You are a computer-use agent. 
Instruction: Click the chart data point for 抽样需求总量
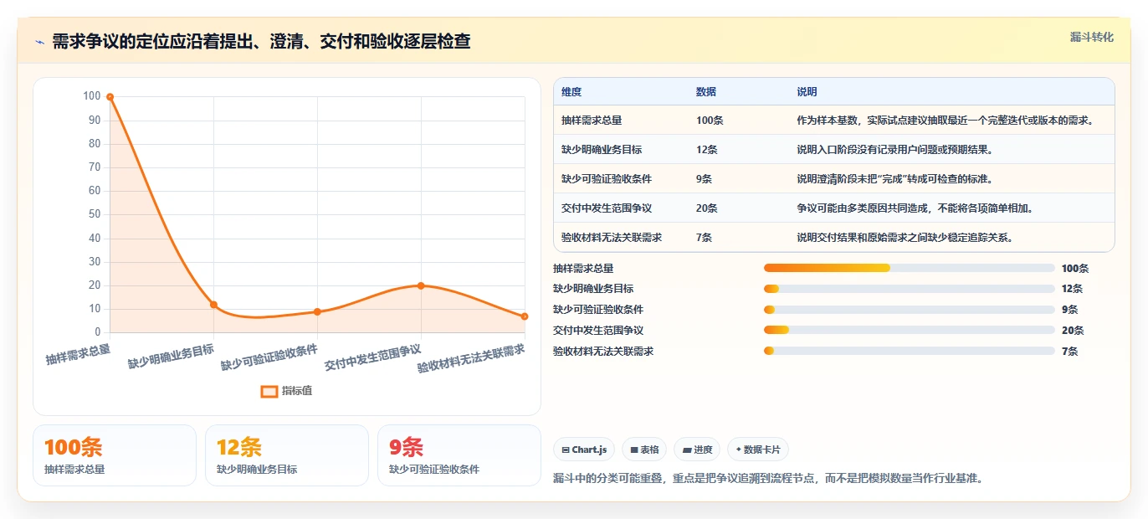pyautogui.click(x=110, y=97)
